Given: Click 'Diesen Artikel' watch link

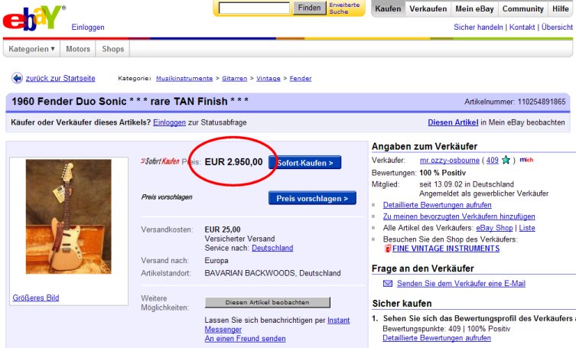Looking at the screenshot, I should [x=453, y=122].
